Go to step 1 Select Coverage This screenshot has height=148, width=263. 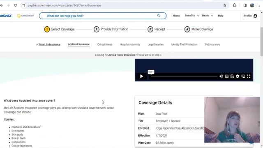pyautogui.click(x=59, y=29)
